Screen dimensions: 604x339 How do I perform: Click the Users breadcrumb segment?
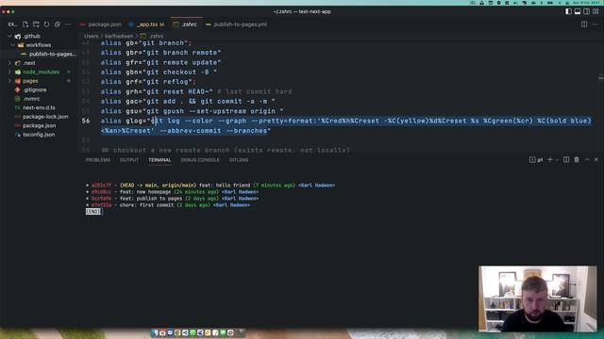point(92,36)
